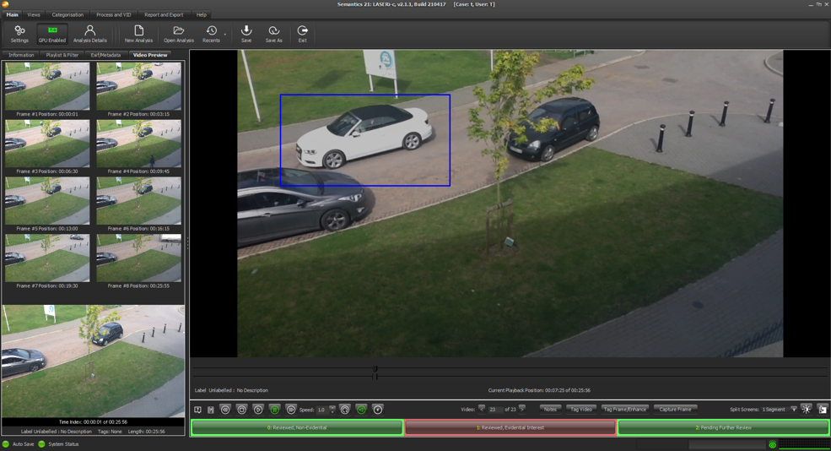Screen dimensions: 831x451
Task: Open the Exif/Metadata panel tab
Action: pyautogui.click(x=105, y=55)
